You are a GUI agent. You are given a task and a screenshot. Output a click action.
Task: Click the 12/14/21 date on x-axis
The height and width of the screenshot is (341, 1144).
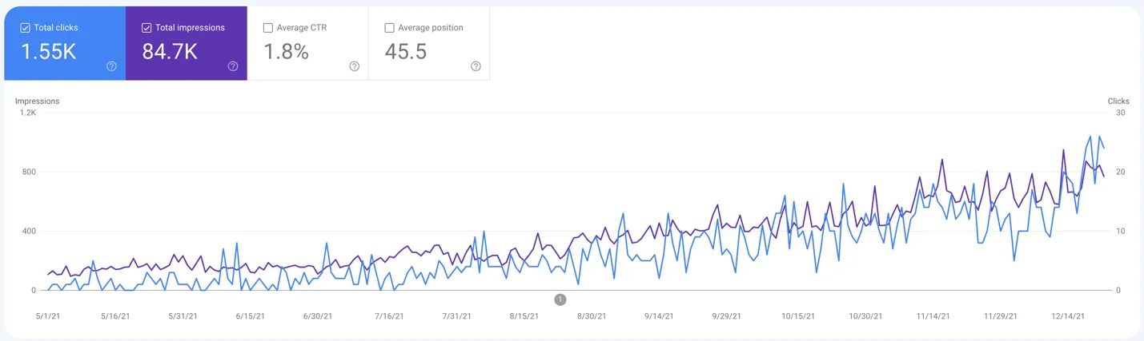click(1068, 316)
